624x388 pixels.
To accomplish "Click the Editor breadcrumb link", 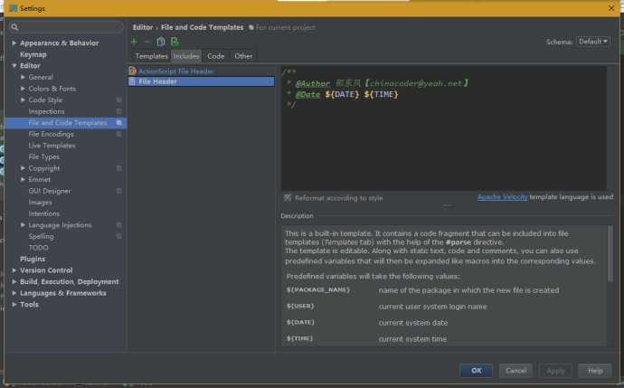I will pyautogui.click(x=143, y=27).
